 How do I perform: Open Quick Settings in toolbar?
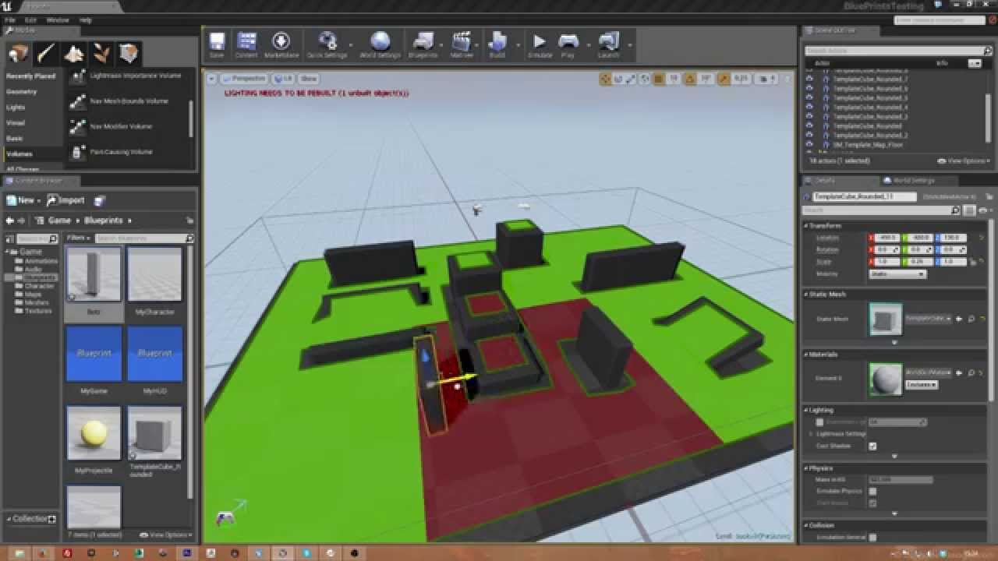327,44
